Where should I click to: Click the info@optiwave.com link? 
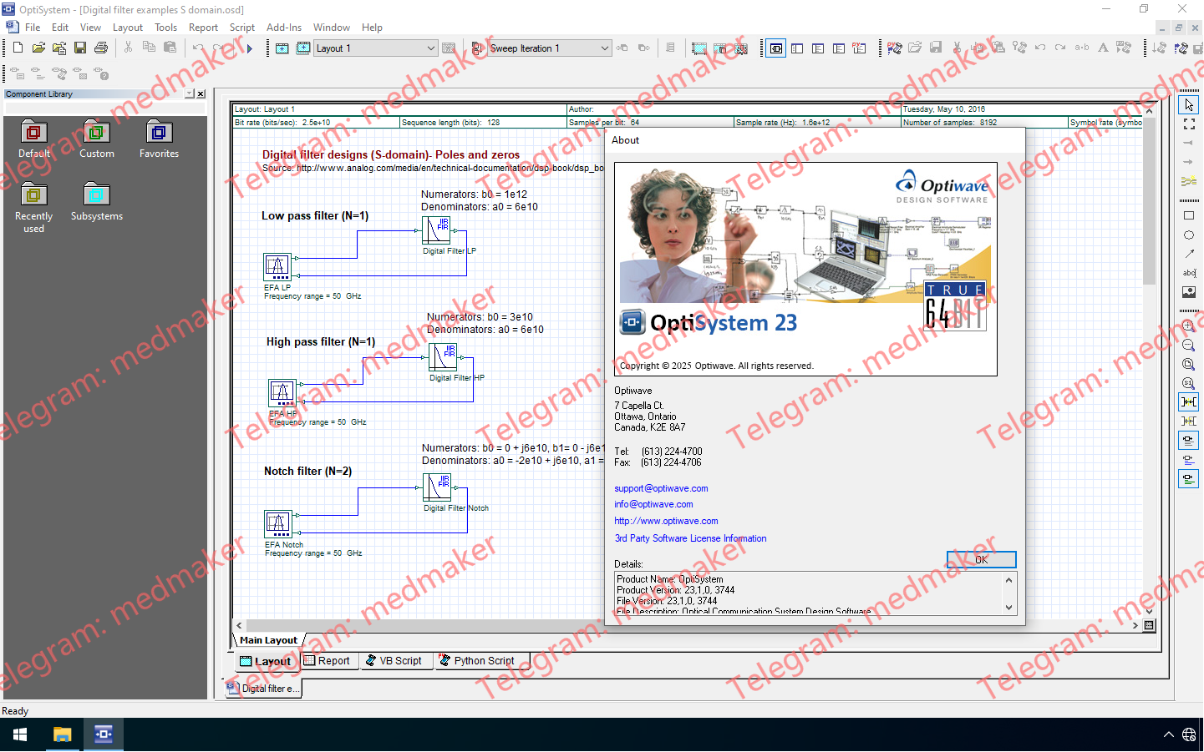click(x=653, y=505)
